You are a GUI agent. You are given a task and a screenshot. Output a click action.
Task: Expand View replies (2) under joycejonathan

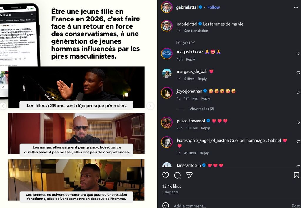coord(202,109)
